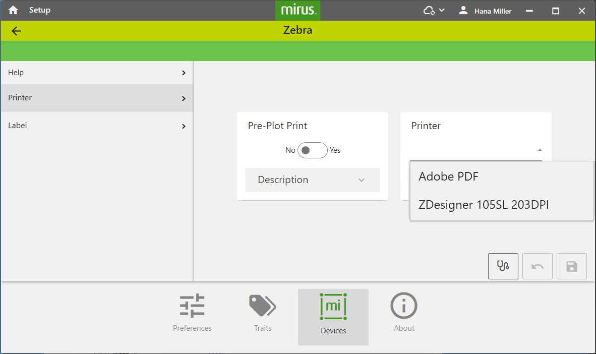Screen dimensions: 596x354
Task: Expand the Label row chevron
Action: (184, 126)
